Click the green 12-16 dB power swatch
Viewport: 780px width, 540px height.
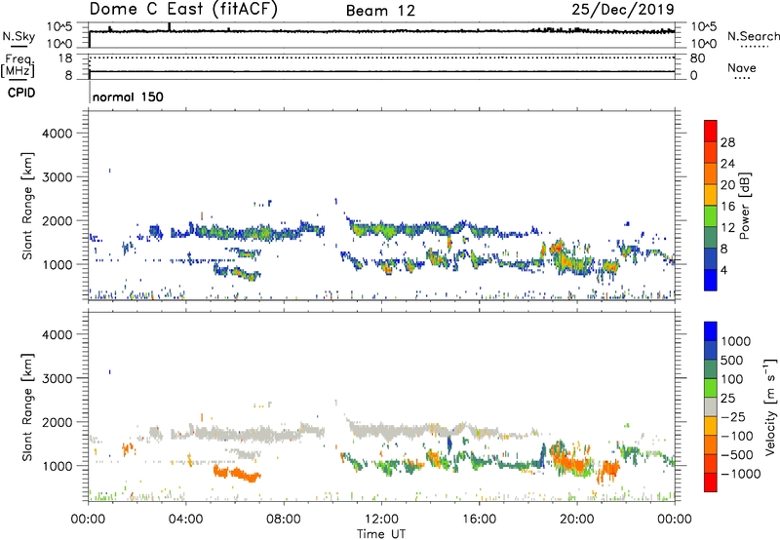coord(711,216)
